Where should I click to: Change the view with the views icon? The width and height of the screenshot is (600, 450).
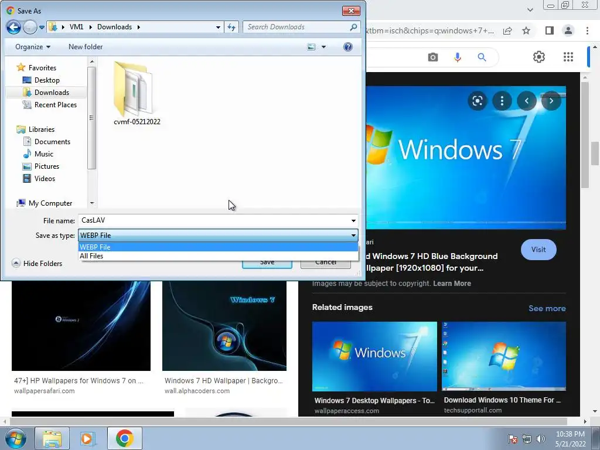click(312, 47)
